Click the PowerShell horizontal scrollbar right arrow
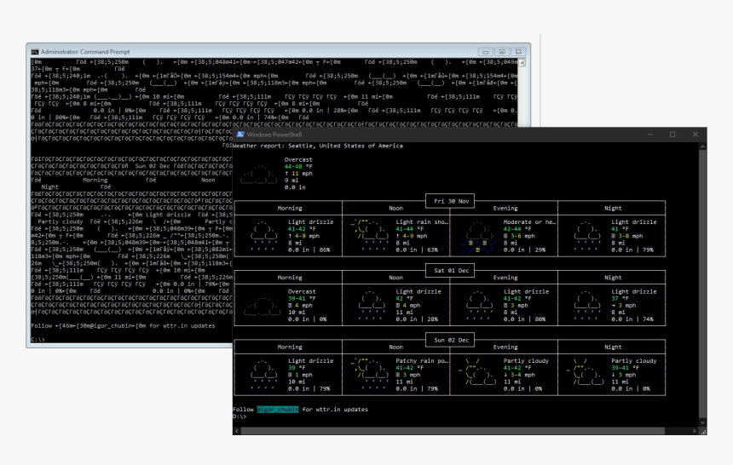The image size is (733, 465). pyautogui.click(x=694, y=431)
